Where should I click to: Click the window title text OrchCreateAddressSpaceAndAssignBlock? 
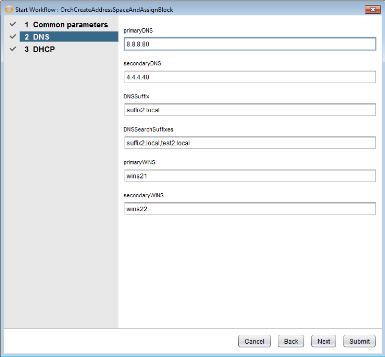117,10
